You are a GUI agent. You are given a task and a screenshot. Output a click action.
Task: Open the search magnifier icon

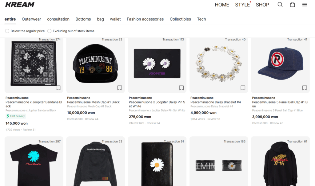coord(280,5)
